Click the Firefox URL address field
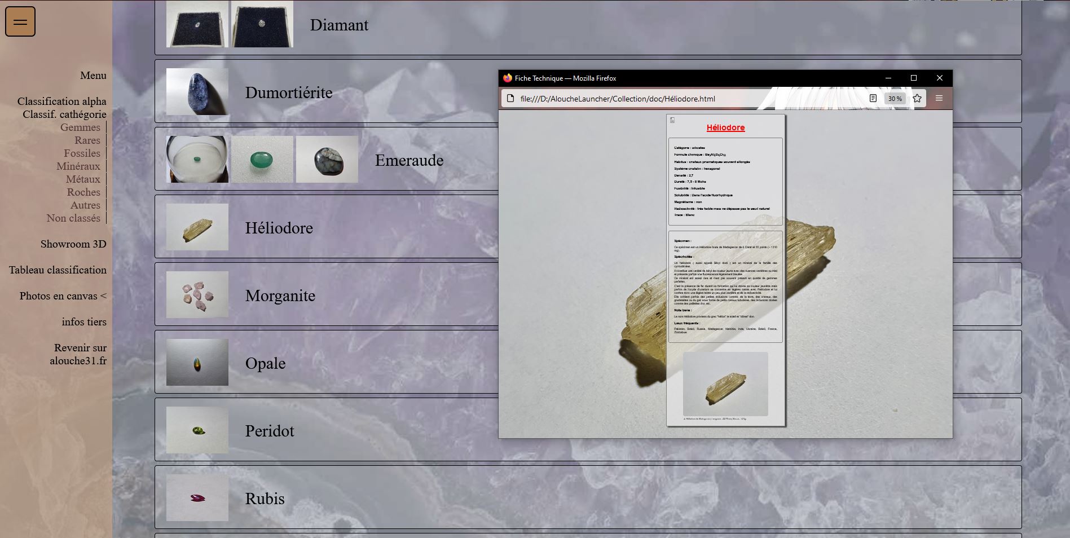This screenshot has width=1070, height=538. click(677, 99)
